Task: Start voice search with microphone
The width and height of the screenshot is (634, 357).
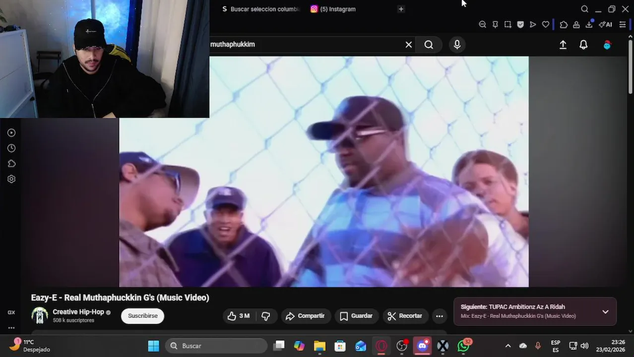Action: (x=457, y=45)
